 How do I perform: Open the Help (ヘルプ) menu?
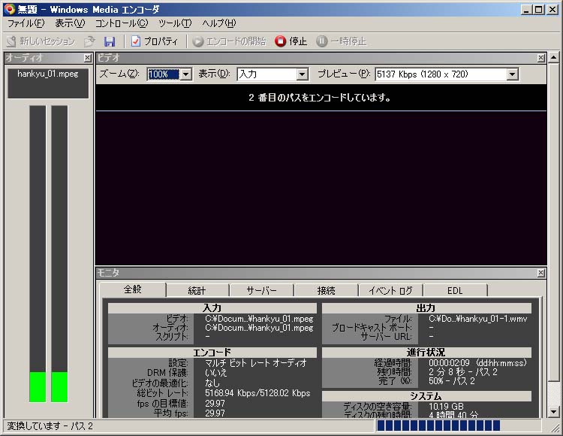[219, 23]
